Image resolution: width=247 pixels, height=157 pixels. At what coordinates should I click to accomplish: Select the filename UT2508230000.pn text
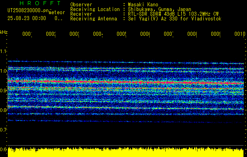click(28, 10)
